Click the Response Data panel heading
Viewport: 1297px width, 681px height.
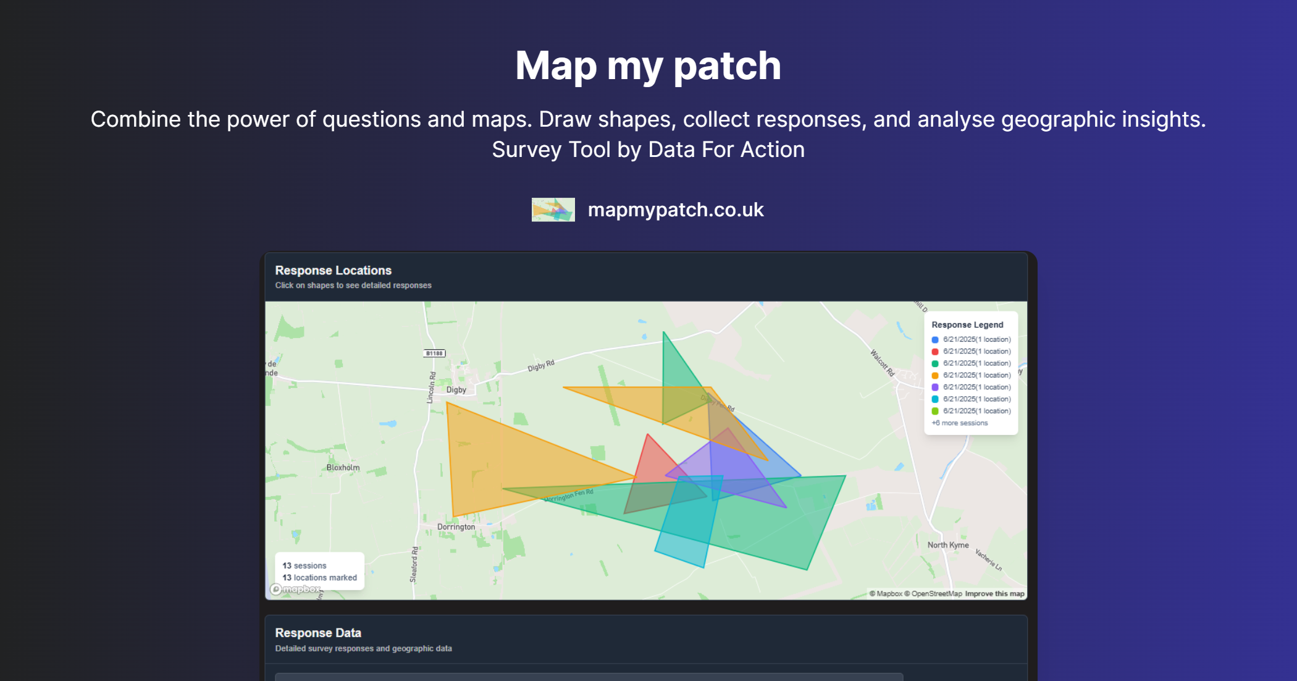pos(318,633)
